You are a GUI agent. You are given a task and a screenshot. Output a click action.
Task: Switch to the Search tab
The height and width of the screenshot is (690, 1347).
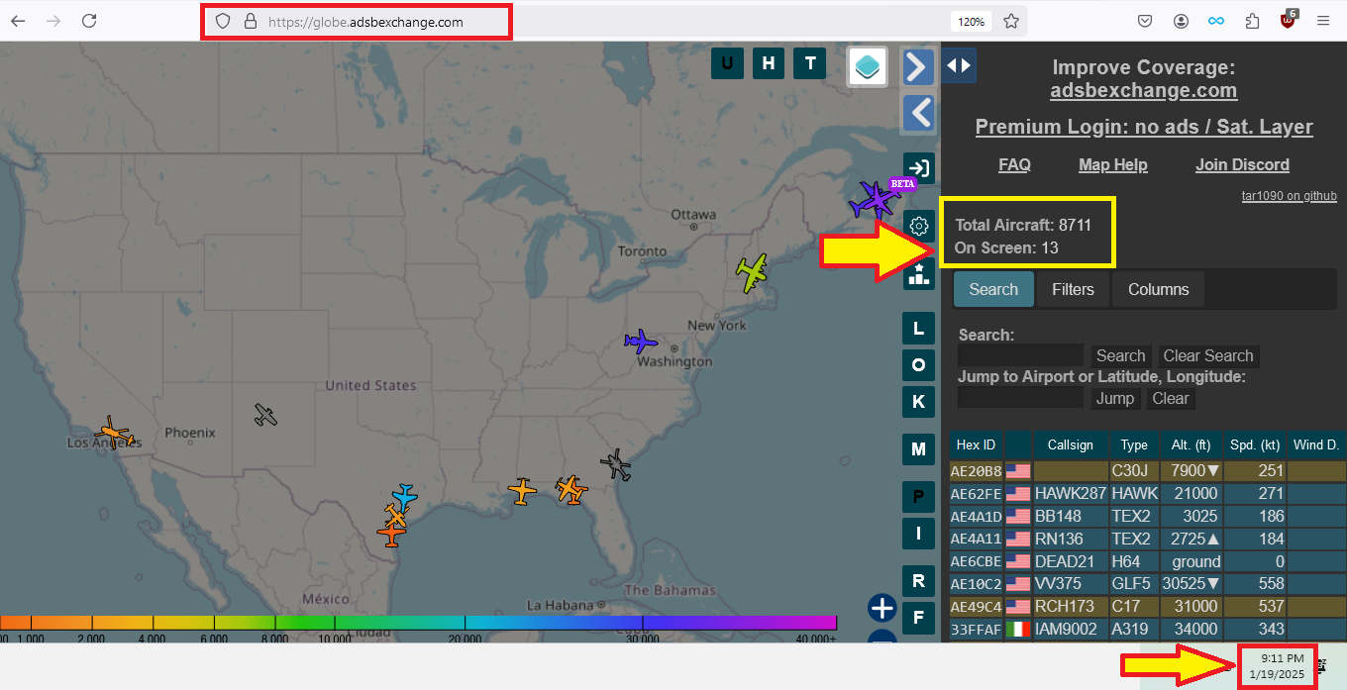993,289
